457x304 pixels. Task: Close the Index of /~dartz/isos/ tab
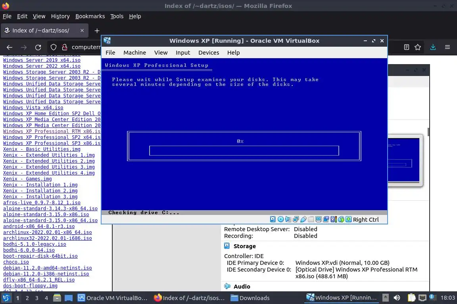click(82, 30)
